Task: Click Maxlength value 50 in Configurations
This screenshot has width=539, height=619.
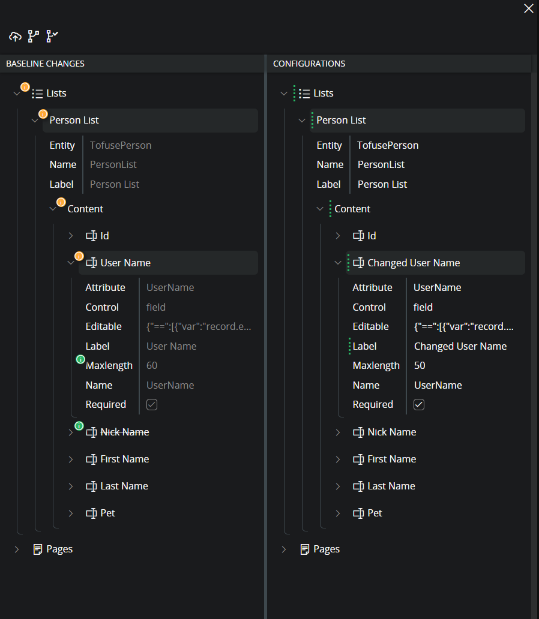Action: pyautogui.click(x=420, y=365)
